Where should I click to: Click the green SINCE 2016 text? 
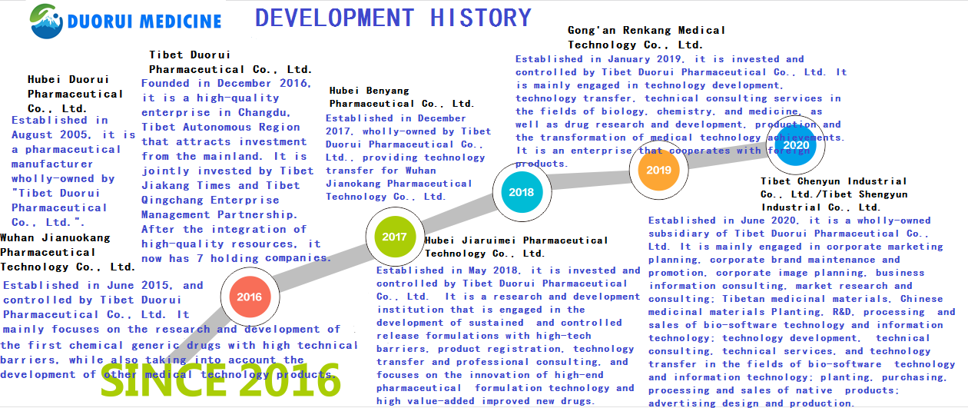point(220,382)
